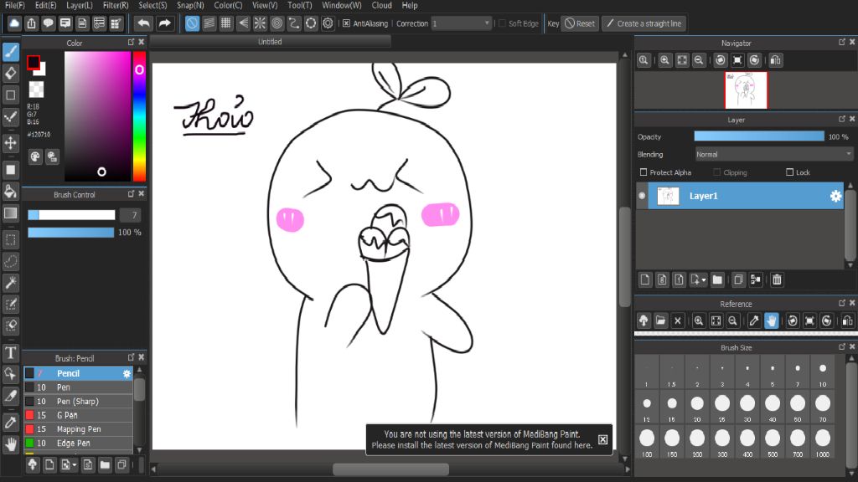
Task: Open the add-brush dropdown below the brush list
Action: pos(69,465)
